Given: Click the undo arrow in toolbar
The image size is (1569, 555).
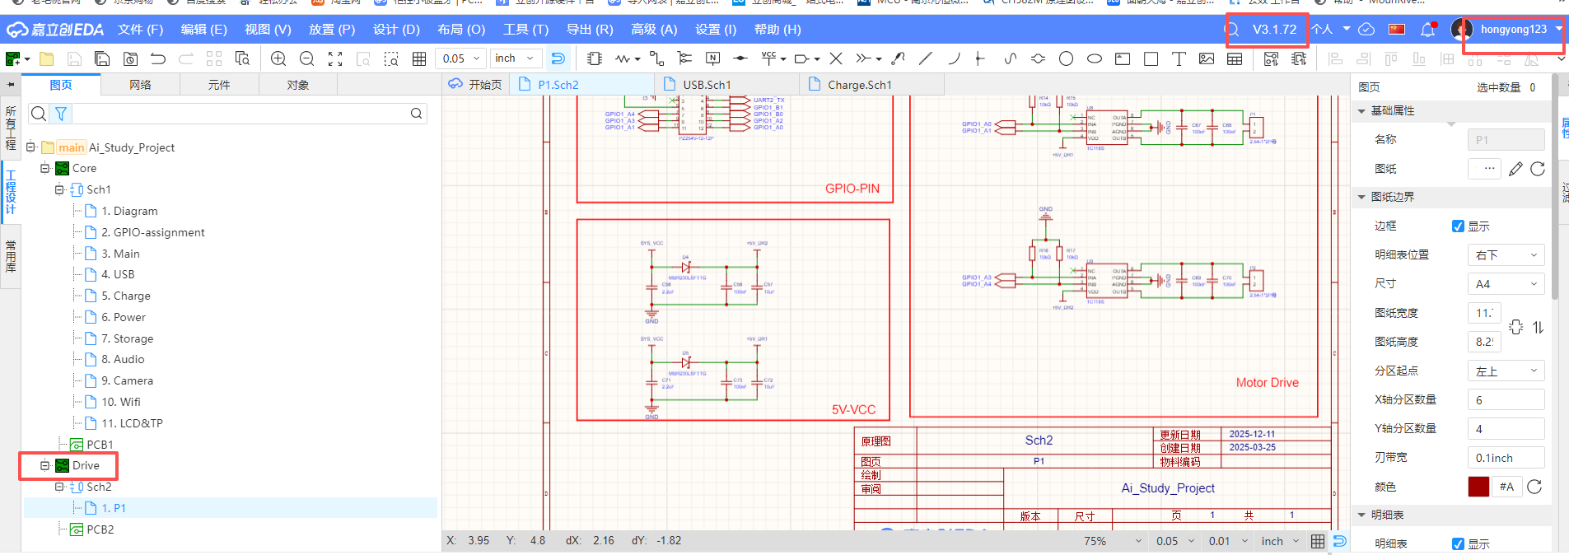Looking at the screenshot, I should pyautogui.click(x=158, y=58).
